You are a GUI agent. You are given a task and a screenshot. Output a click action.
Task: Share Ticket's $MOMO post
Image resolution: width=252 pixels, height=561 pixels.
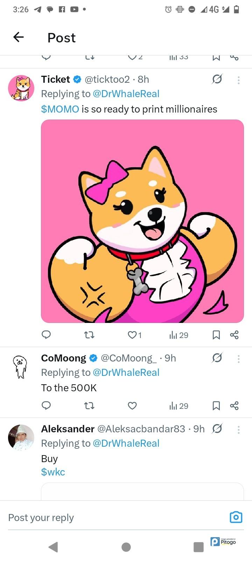point(234,335)
